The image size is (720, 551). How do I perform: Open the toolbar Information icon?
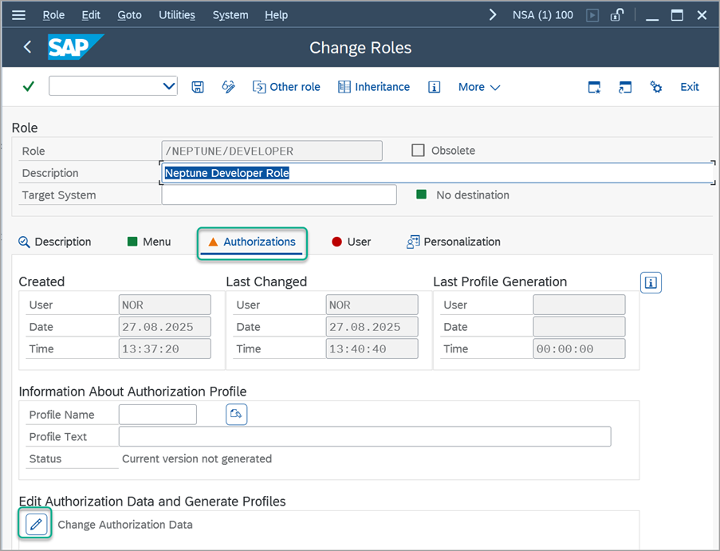(x=434, y=87)
